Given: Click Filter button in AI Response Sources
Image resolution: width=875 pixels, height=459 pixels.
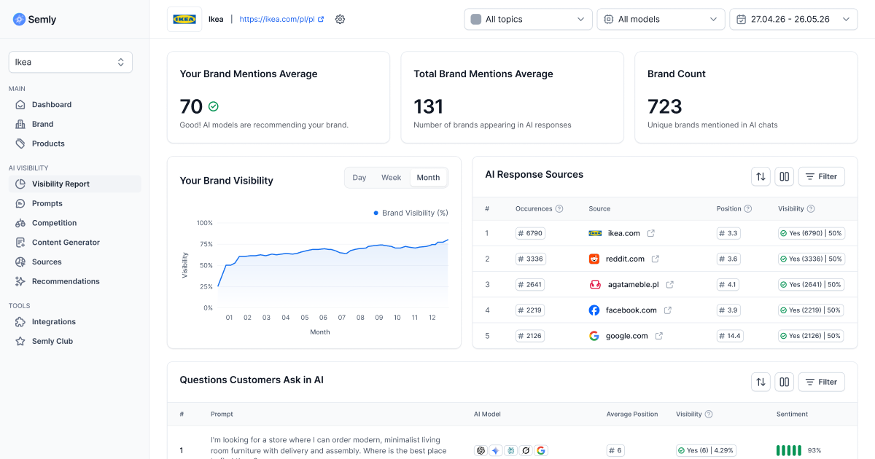Looking at the screenshot, I should click(822, 176).
